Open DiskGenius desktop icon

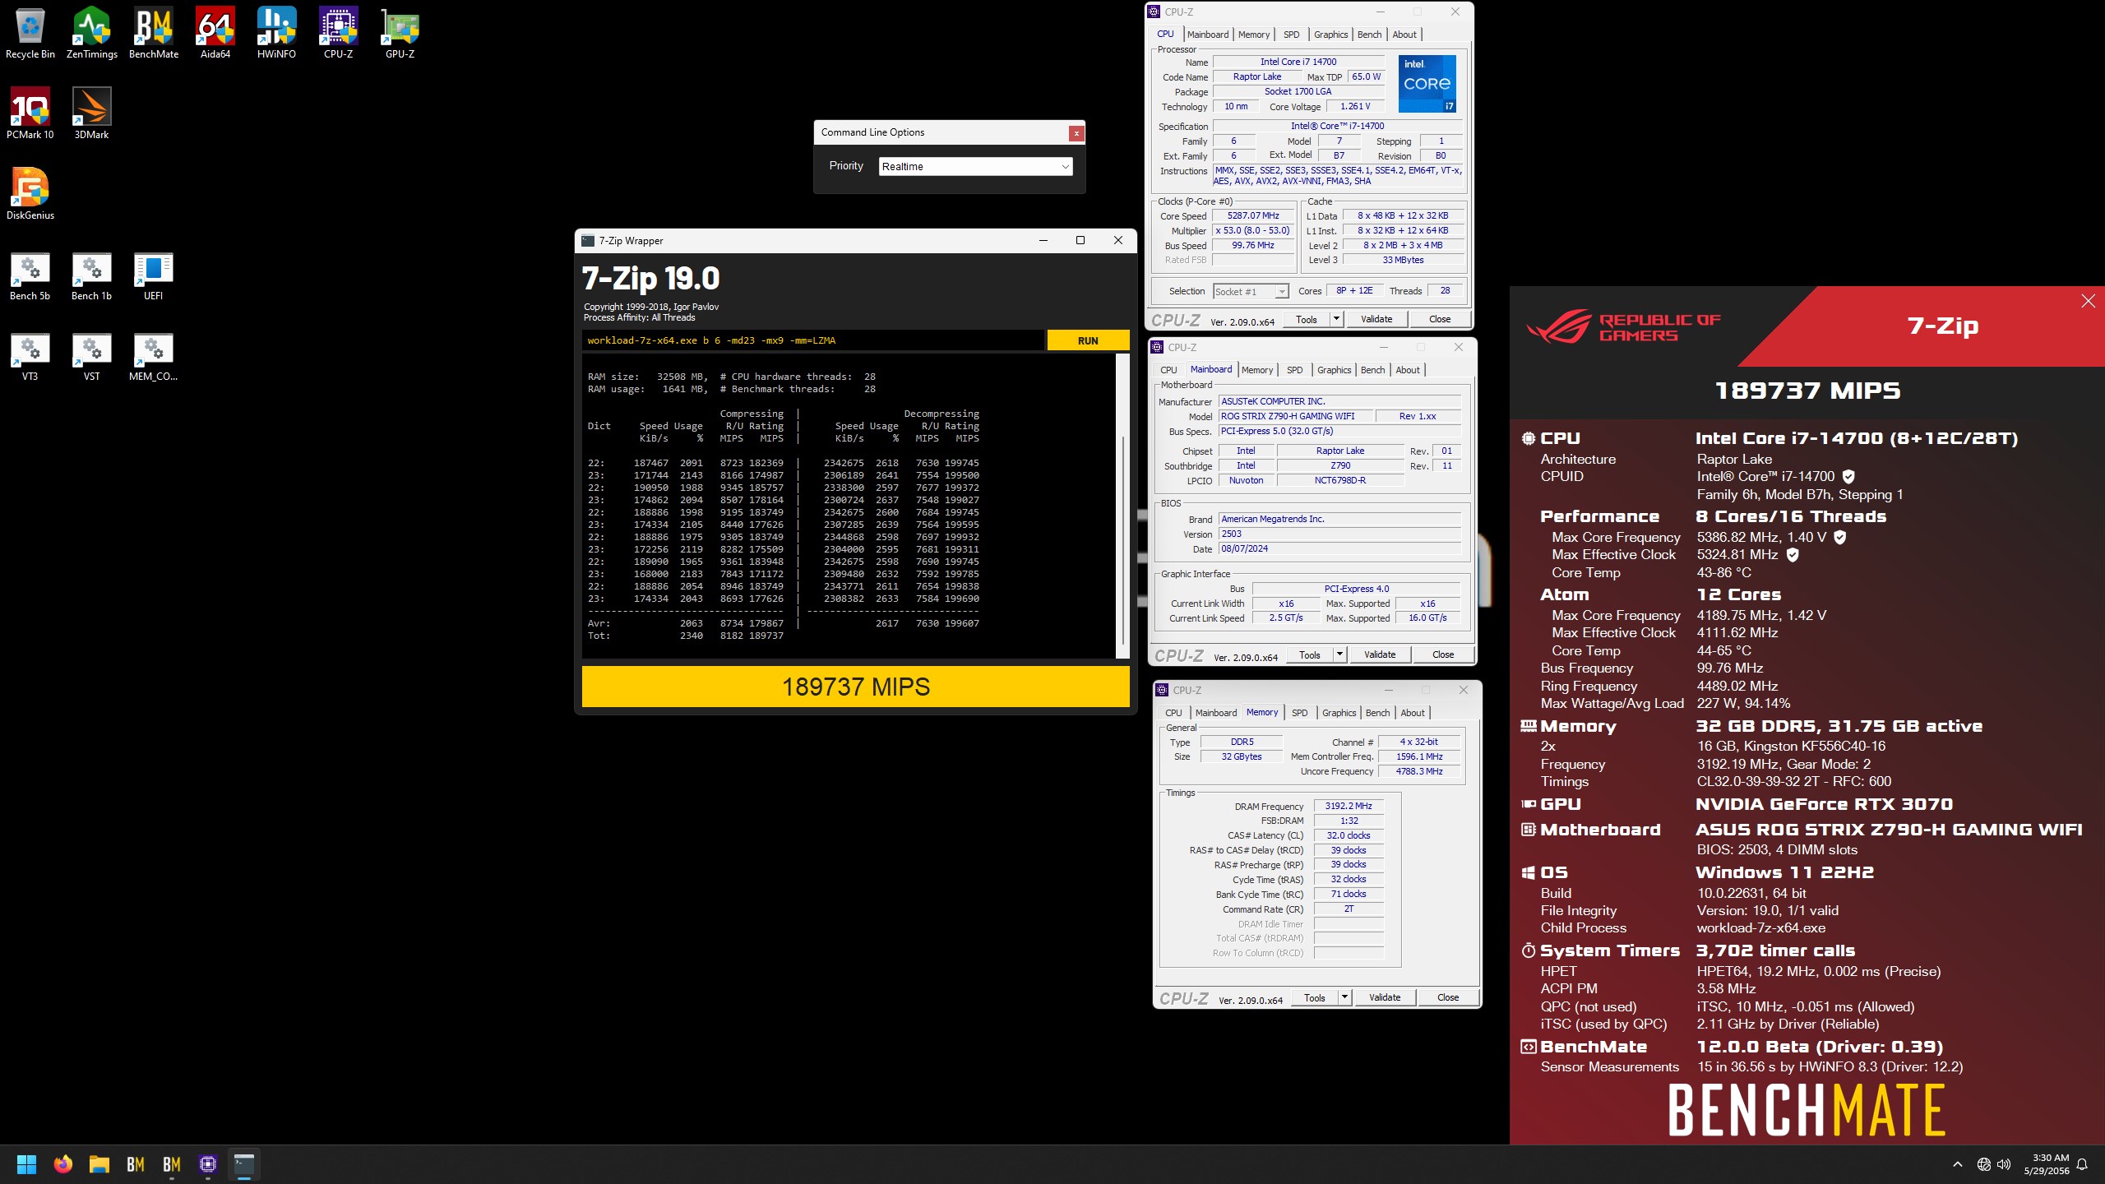pyautogui.click(x=30, y=194)
